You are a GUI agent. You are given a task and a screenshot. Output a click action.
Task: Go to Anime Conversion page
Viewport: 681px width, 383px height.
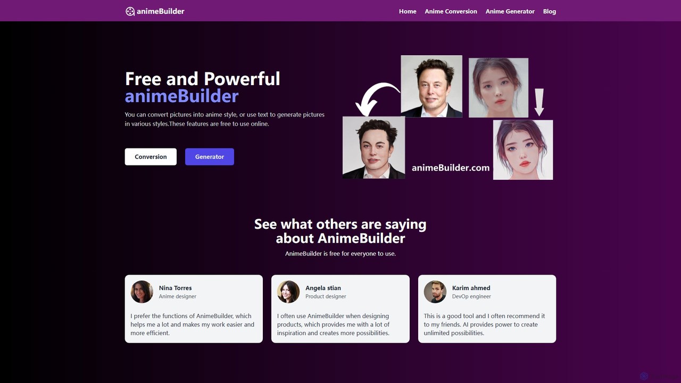[x=451, y=11]
